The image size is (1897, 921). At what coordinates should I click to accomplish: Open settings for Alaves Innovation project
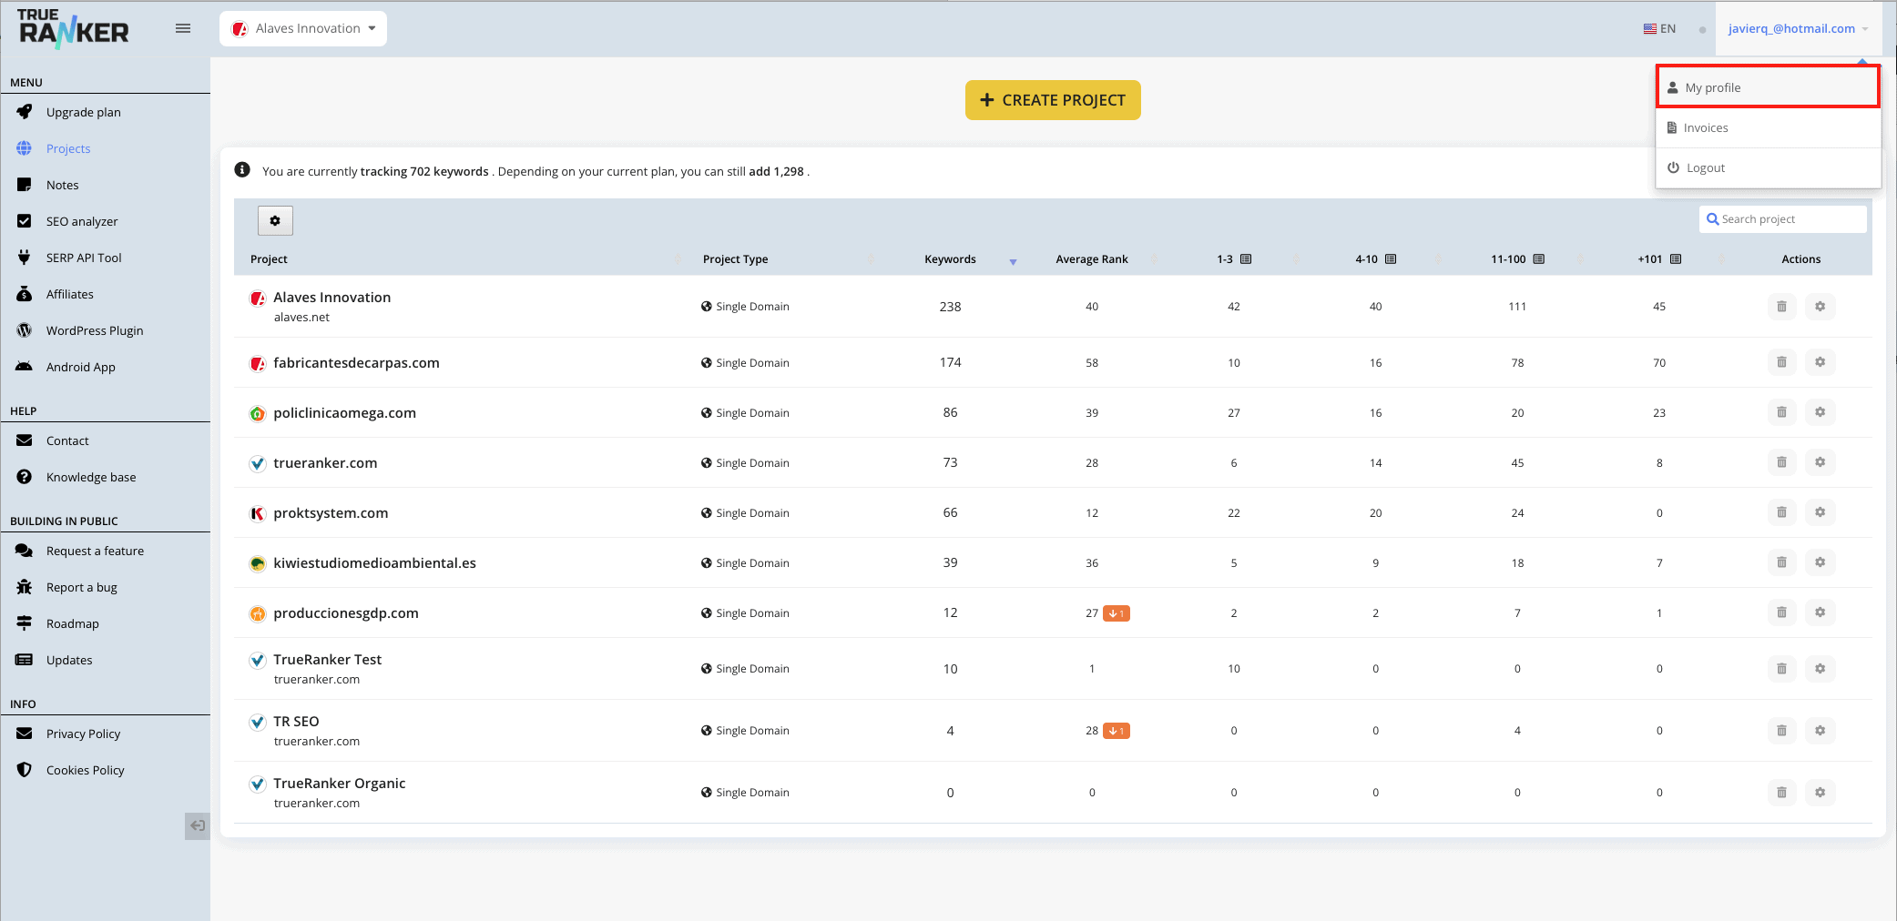[1820, 307]
